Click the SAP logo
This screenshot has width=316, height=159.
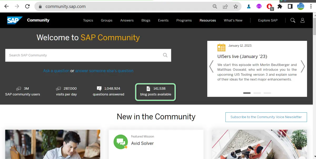point(15,20)
